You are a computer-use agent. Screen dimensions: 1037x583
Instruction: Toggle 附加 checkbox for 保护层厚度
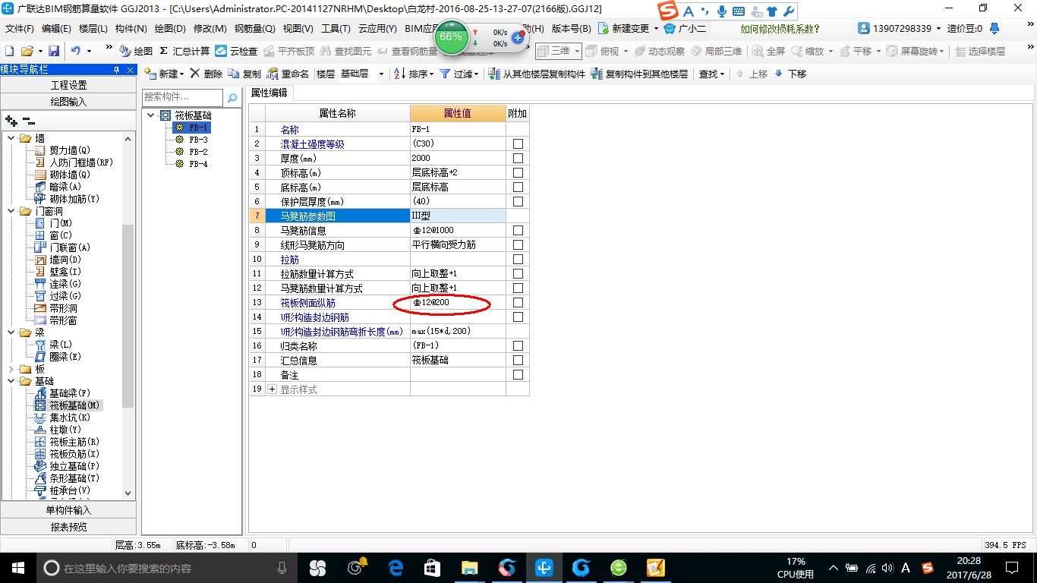[x=518, y=201]
